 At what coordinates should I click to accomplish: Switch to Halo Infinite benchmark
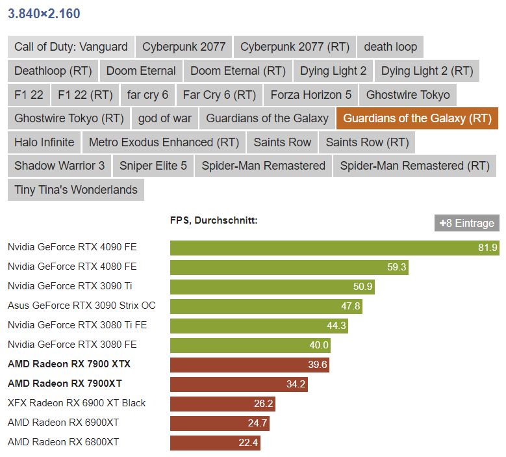click(44, 142)
